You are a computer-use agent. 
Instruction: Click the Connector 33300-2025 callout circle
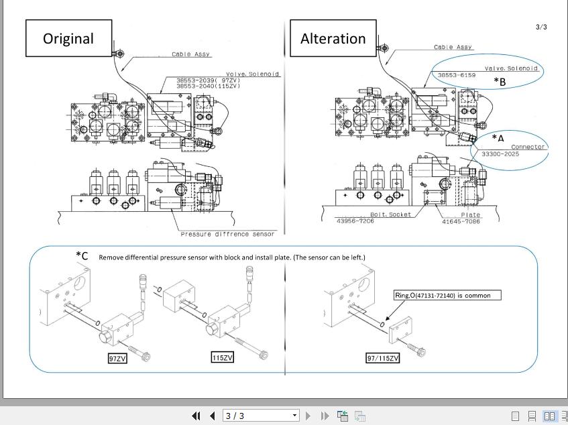(510, 148)
